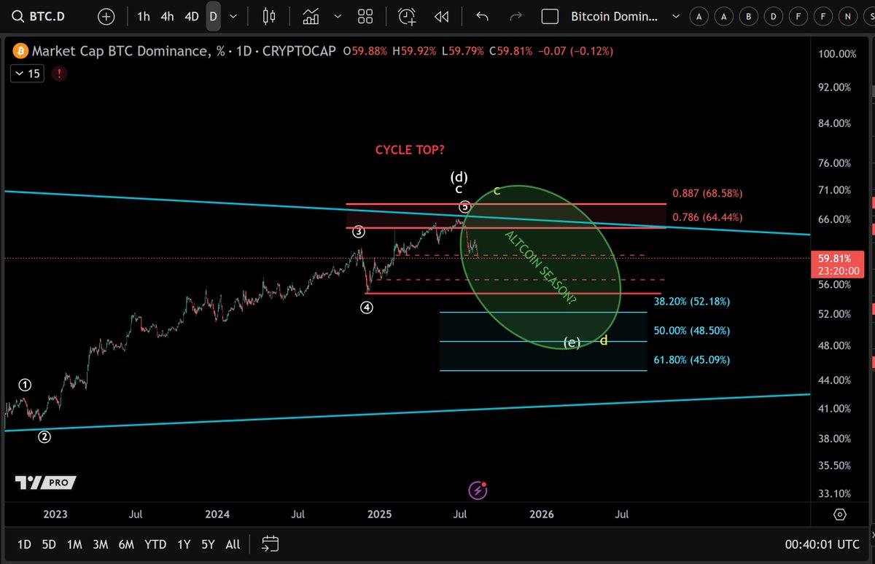Image resolution: width=875 pixels, height=564 pixels.
Task: Set date range to 5Y
Action: coord(209,544)
